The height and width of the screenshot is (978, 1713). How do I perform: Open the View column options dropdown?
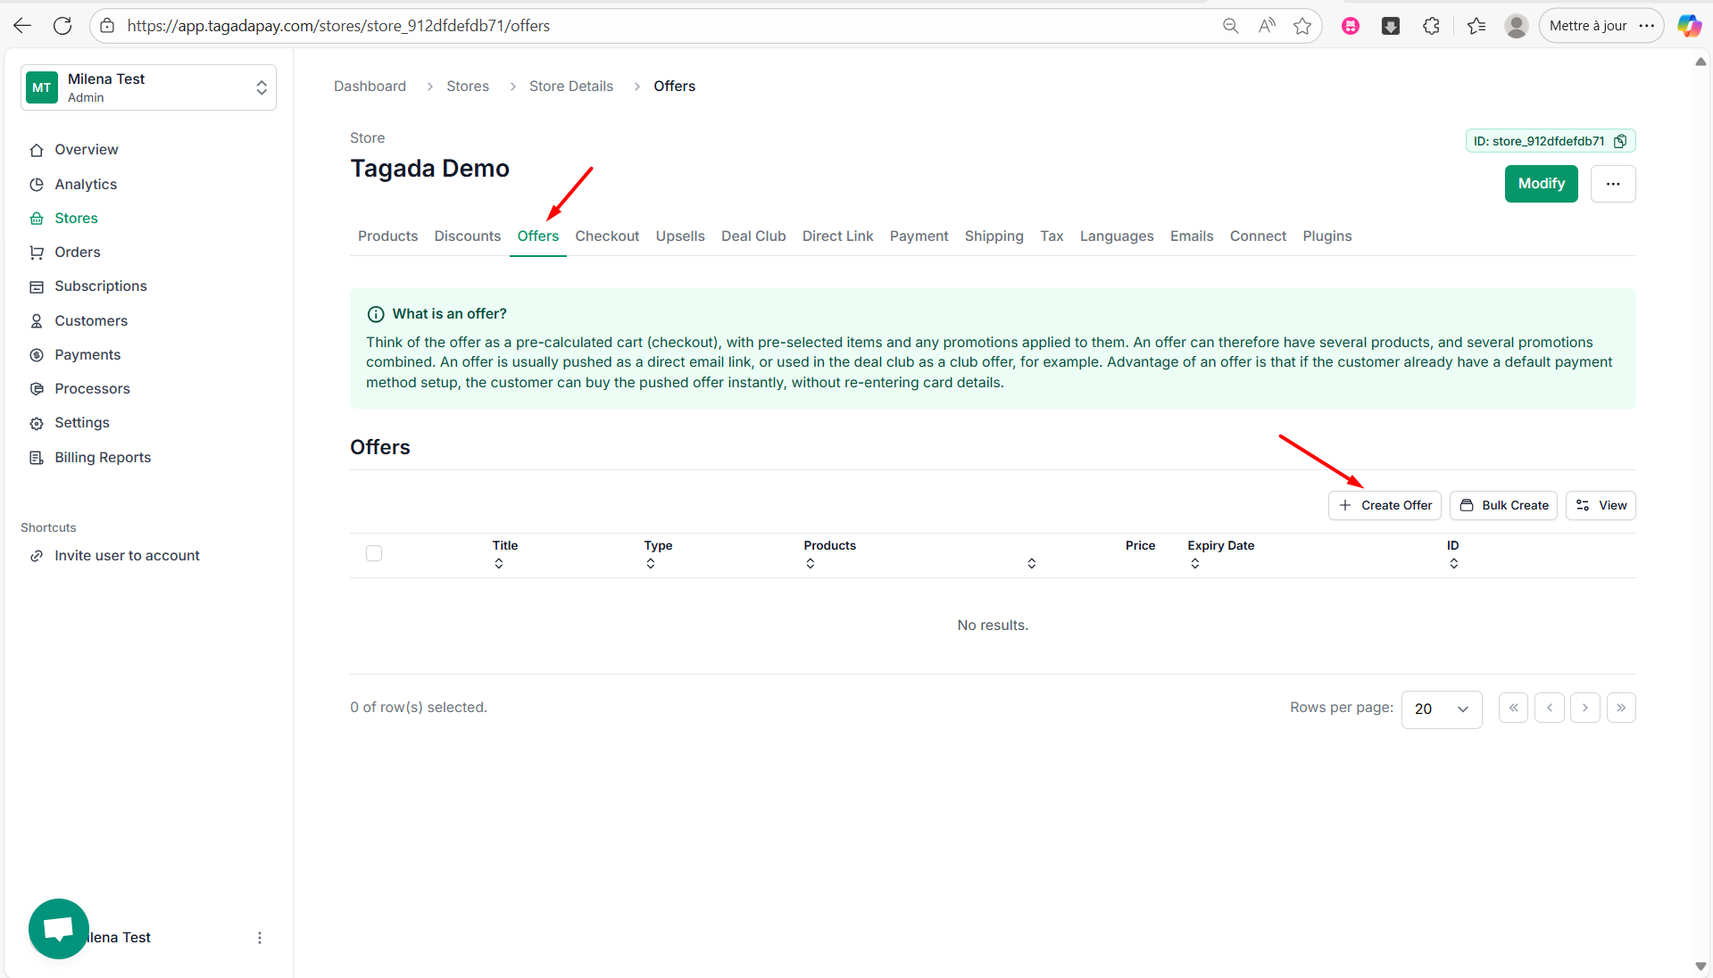point(1601,505)
